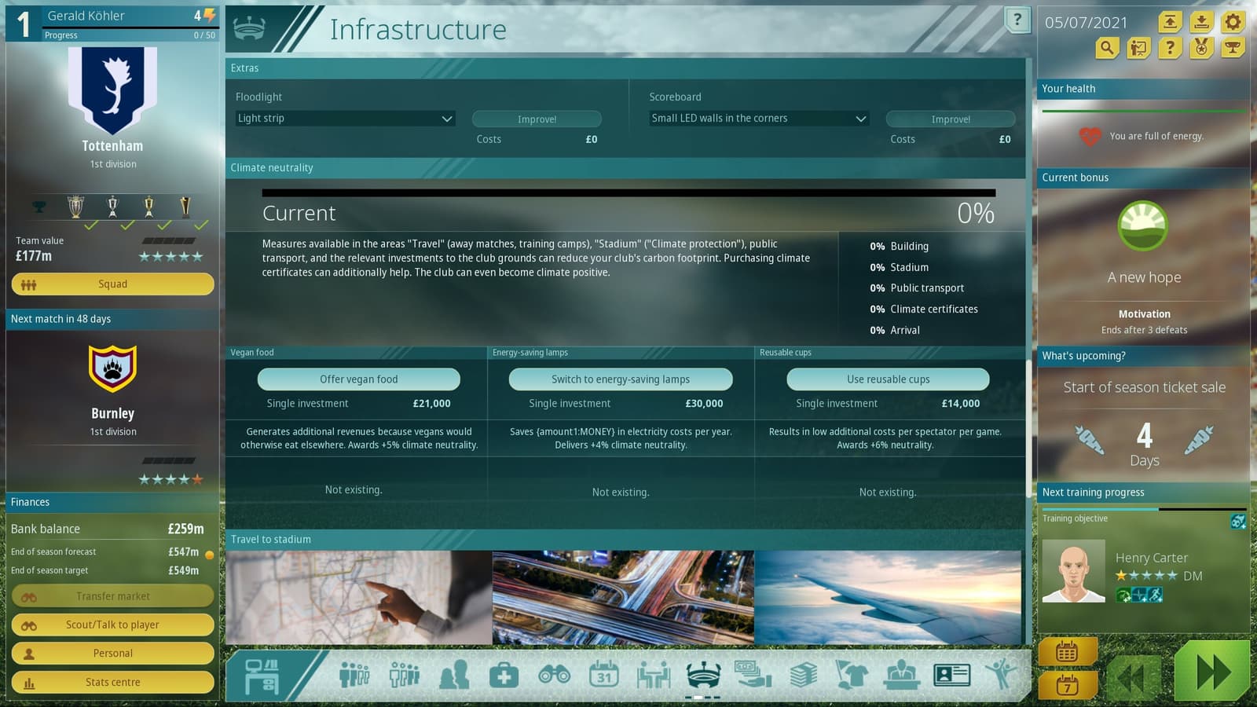Click 'Switch to energy-saving lamps' button
The width and height of the screenshot is (1257, 707).
click(621, 379)
